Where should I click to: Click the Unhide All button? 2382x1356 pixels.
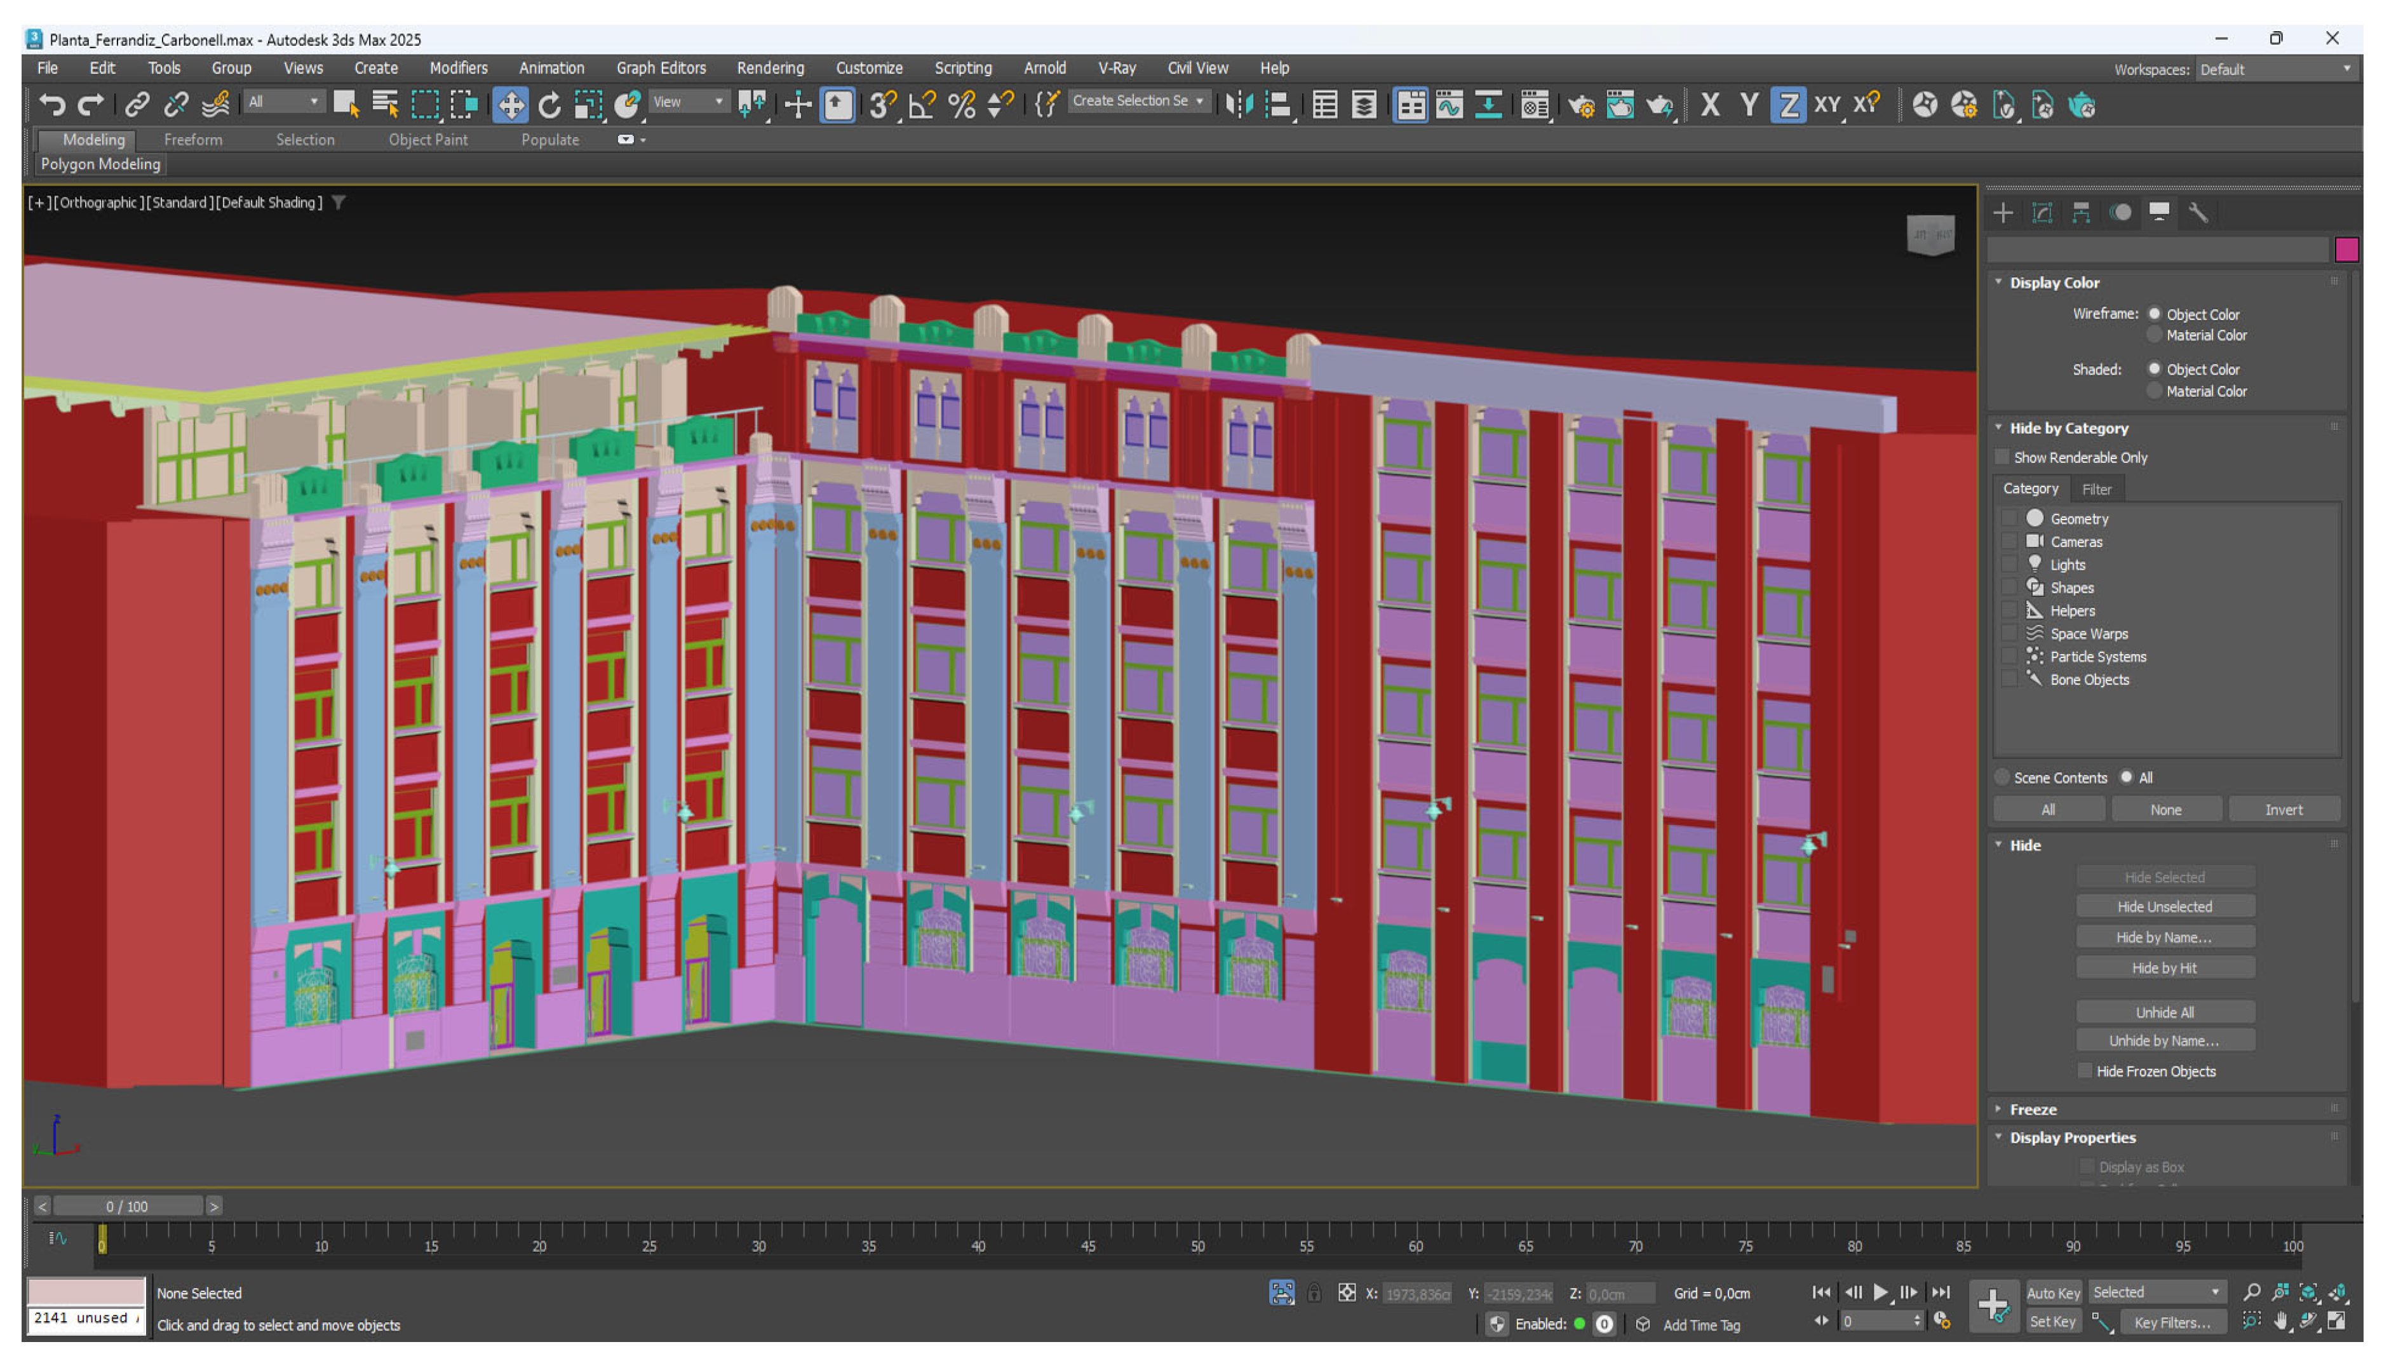click(x=2164, y=1012)
